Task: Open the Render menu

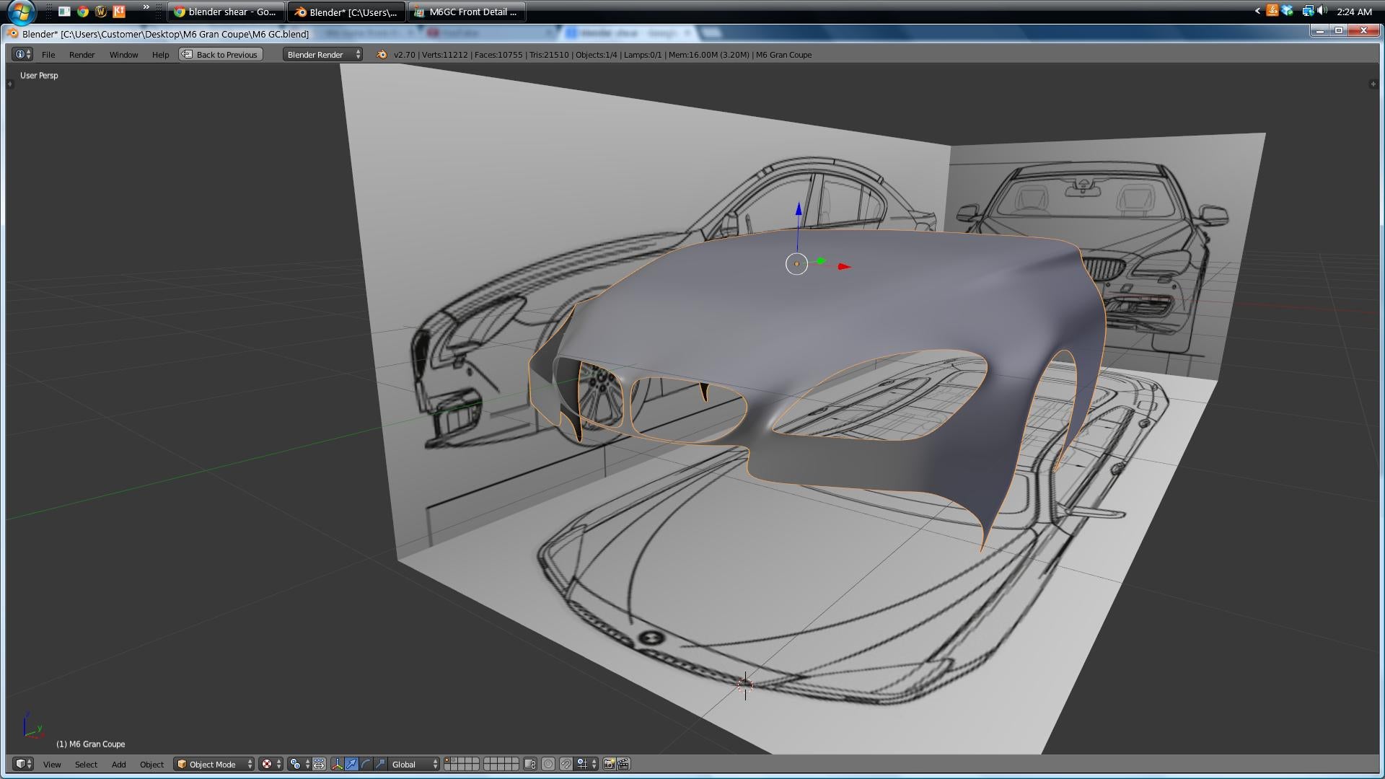Action: coord(82,55)
